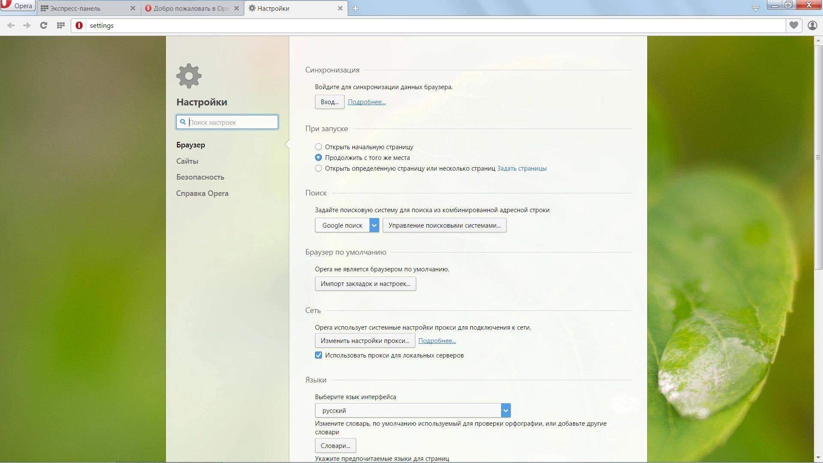Viewport: 823px width, 463px height.
Task: Click the Языки section heading
Action: [315, 380]
